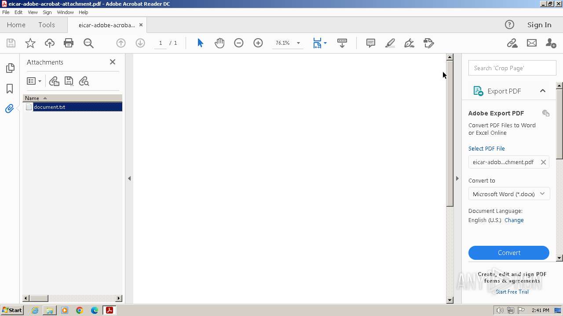Add a new attachment icon
Screen dimensions: 563x316
click(x=54, y=81)
